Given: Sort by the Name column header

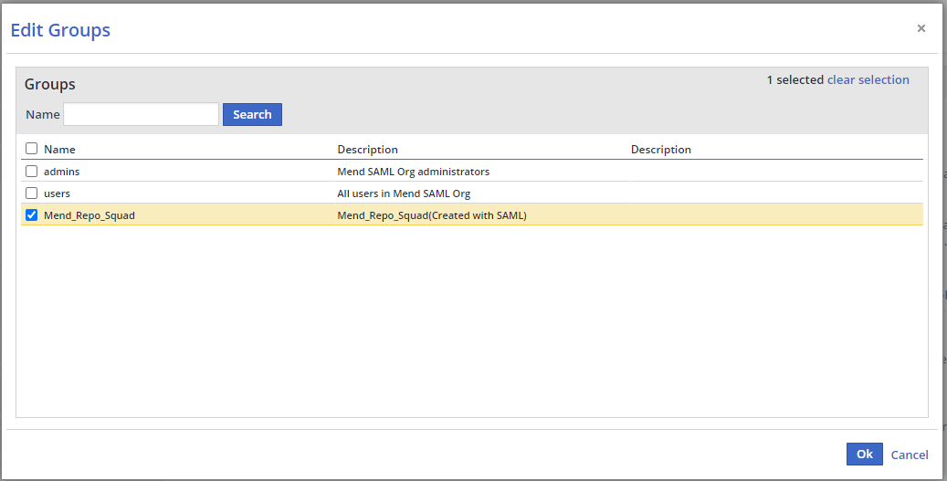Looking at the screenshot, I should (x=59, y=149).
